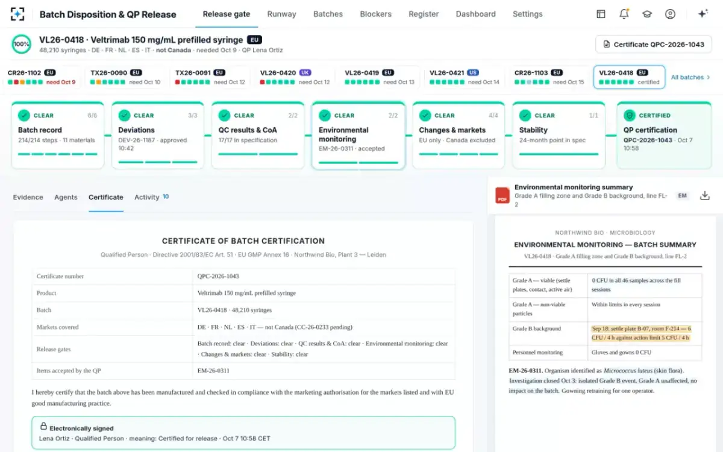The image size is (723, 452).
Task: Open the Activity sub-tab
Action: pos(151,197)
